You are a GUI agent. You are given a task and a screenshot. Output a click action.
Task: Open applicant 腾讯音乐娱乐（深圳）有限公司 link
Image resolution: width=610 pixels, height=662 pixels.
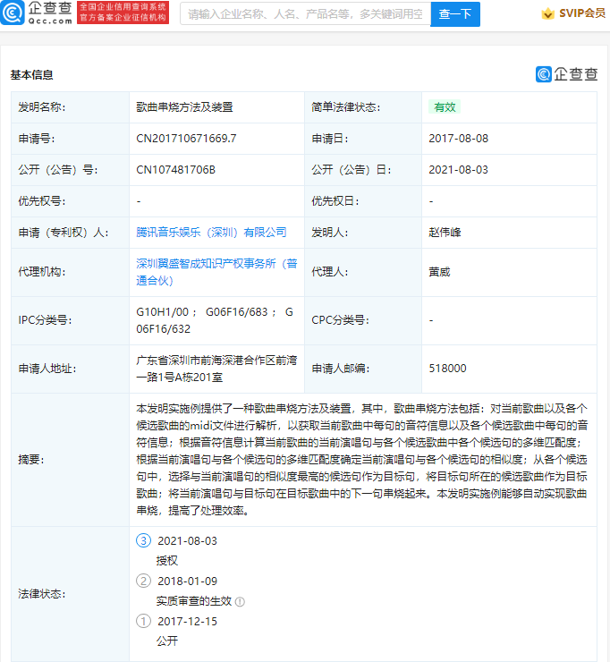click(211, 233)
